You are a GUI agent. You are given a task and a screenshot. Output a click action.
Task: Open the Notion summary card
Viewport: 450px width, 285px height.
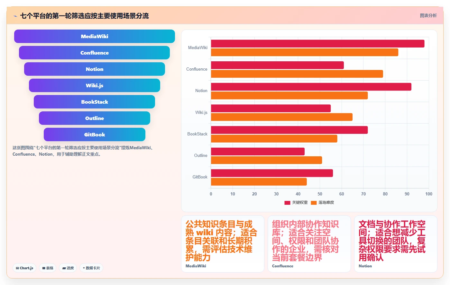pos(396,244)
